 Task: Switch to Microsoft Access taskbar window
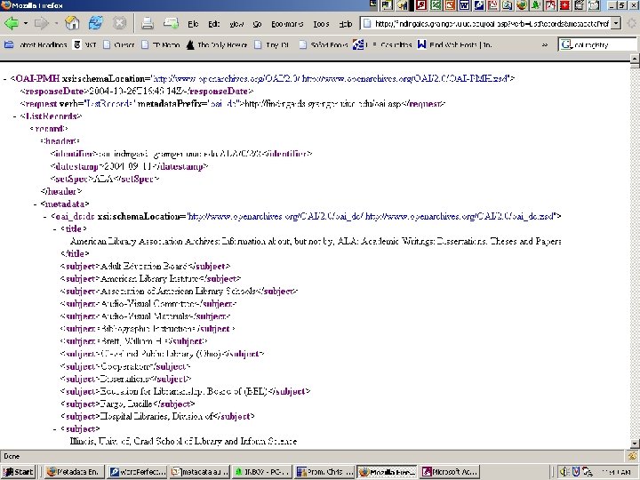449,472
